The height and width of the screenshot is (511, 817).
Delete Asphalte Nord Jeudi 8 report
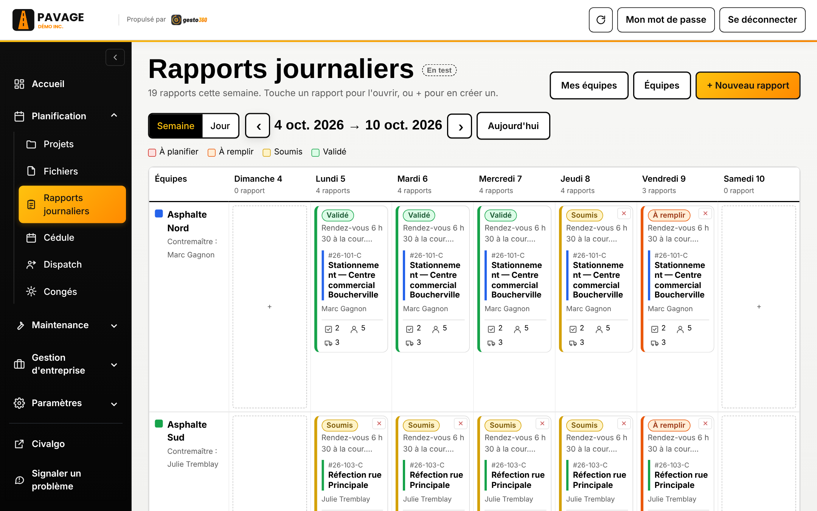[624, 214]
